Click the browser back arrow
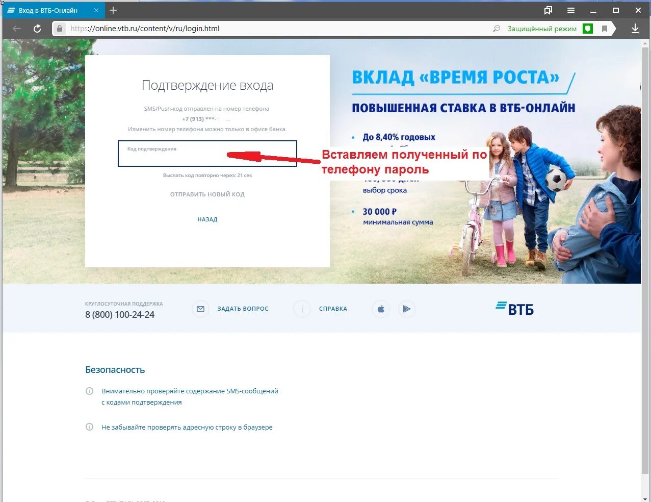The width and height of the screenshot is (651, 502). click(17, 29)
